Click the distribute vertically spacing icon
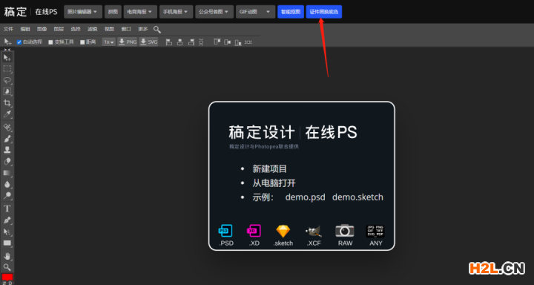 [201, 42]
